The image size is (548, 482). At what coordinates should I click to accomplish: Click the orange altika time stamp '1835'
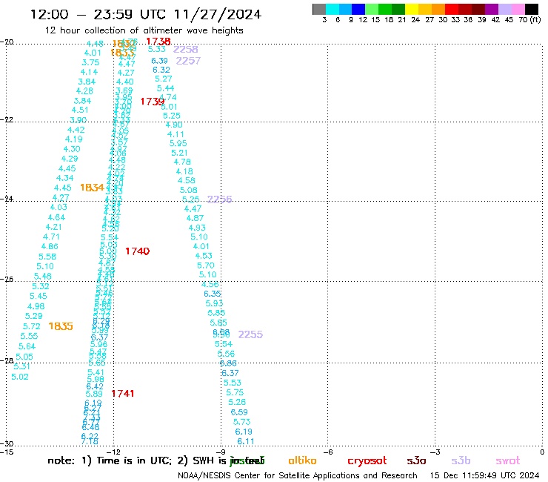[x=61, y=326]
